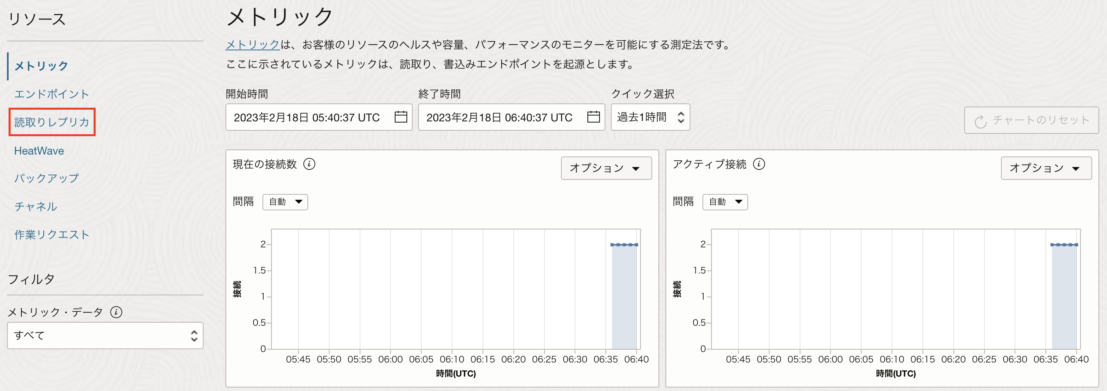Click the チャートのリセット button

1031,120
